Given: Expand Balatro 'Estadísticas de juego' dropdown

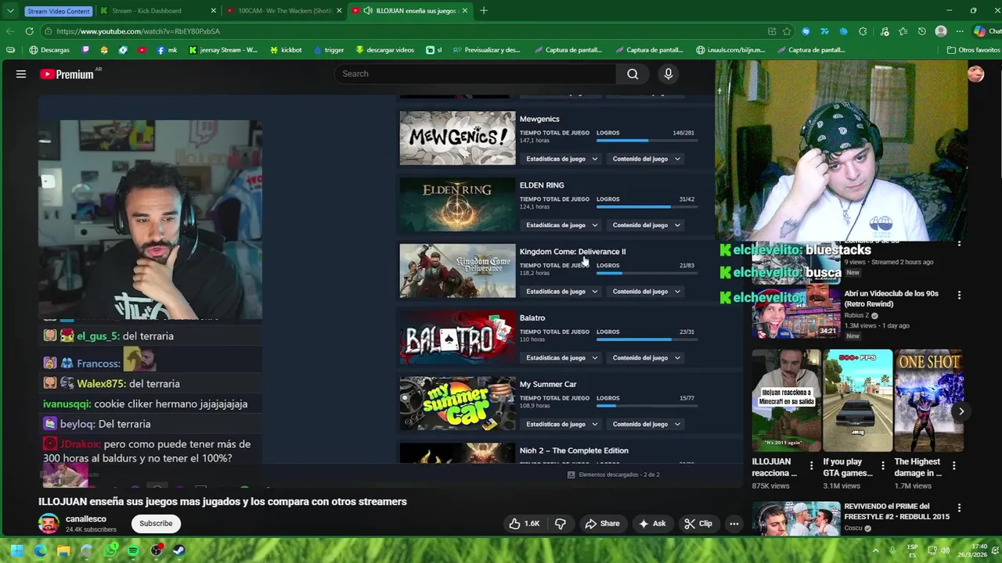Looking at the screenshot, I should [x=561, y=358].
